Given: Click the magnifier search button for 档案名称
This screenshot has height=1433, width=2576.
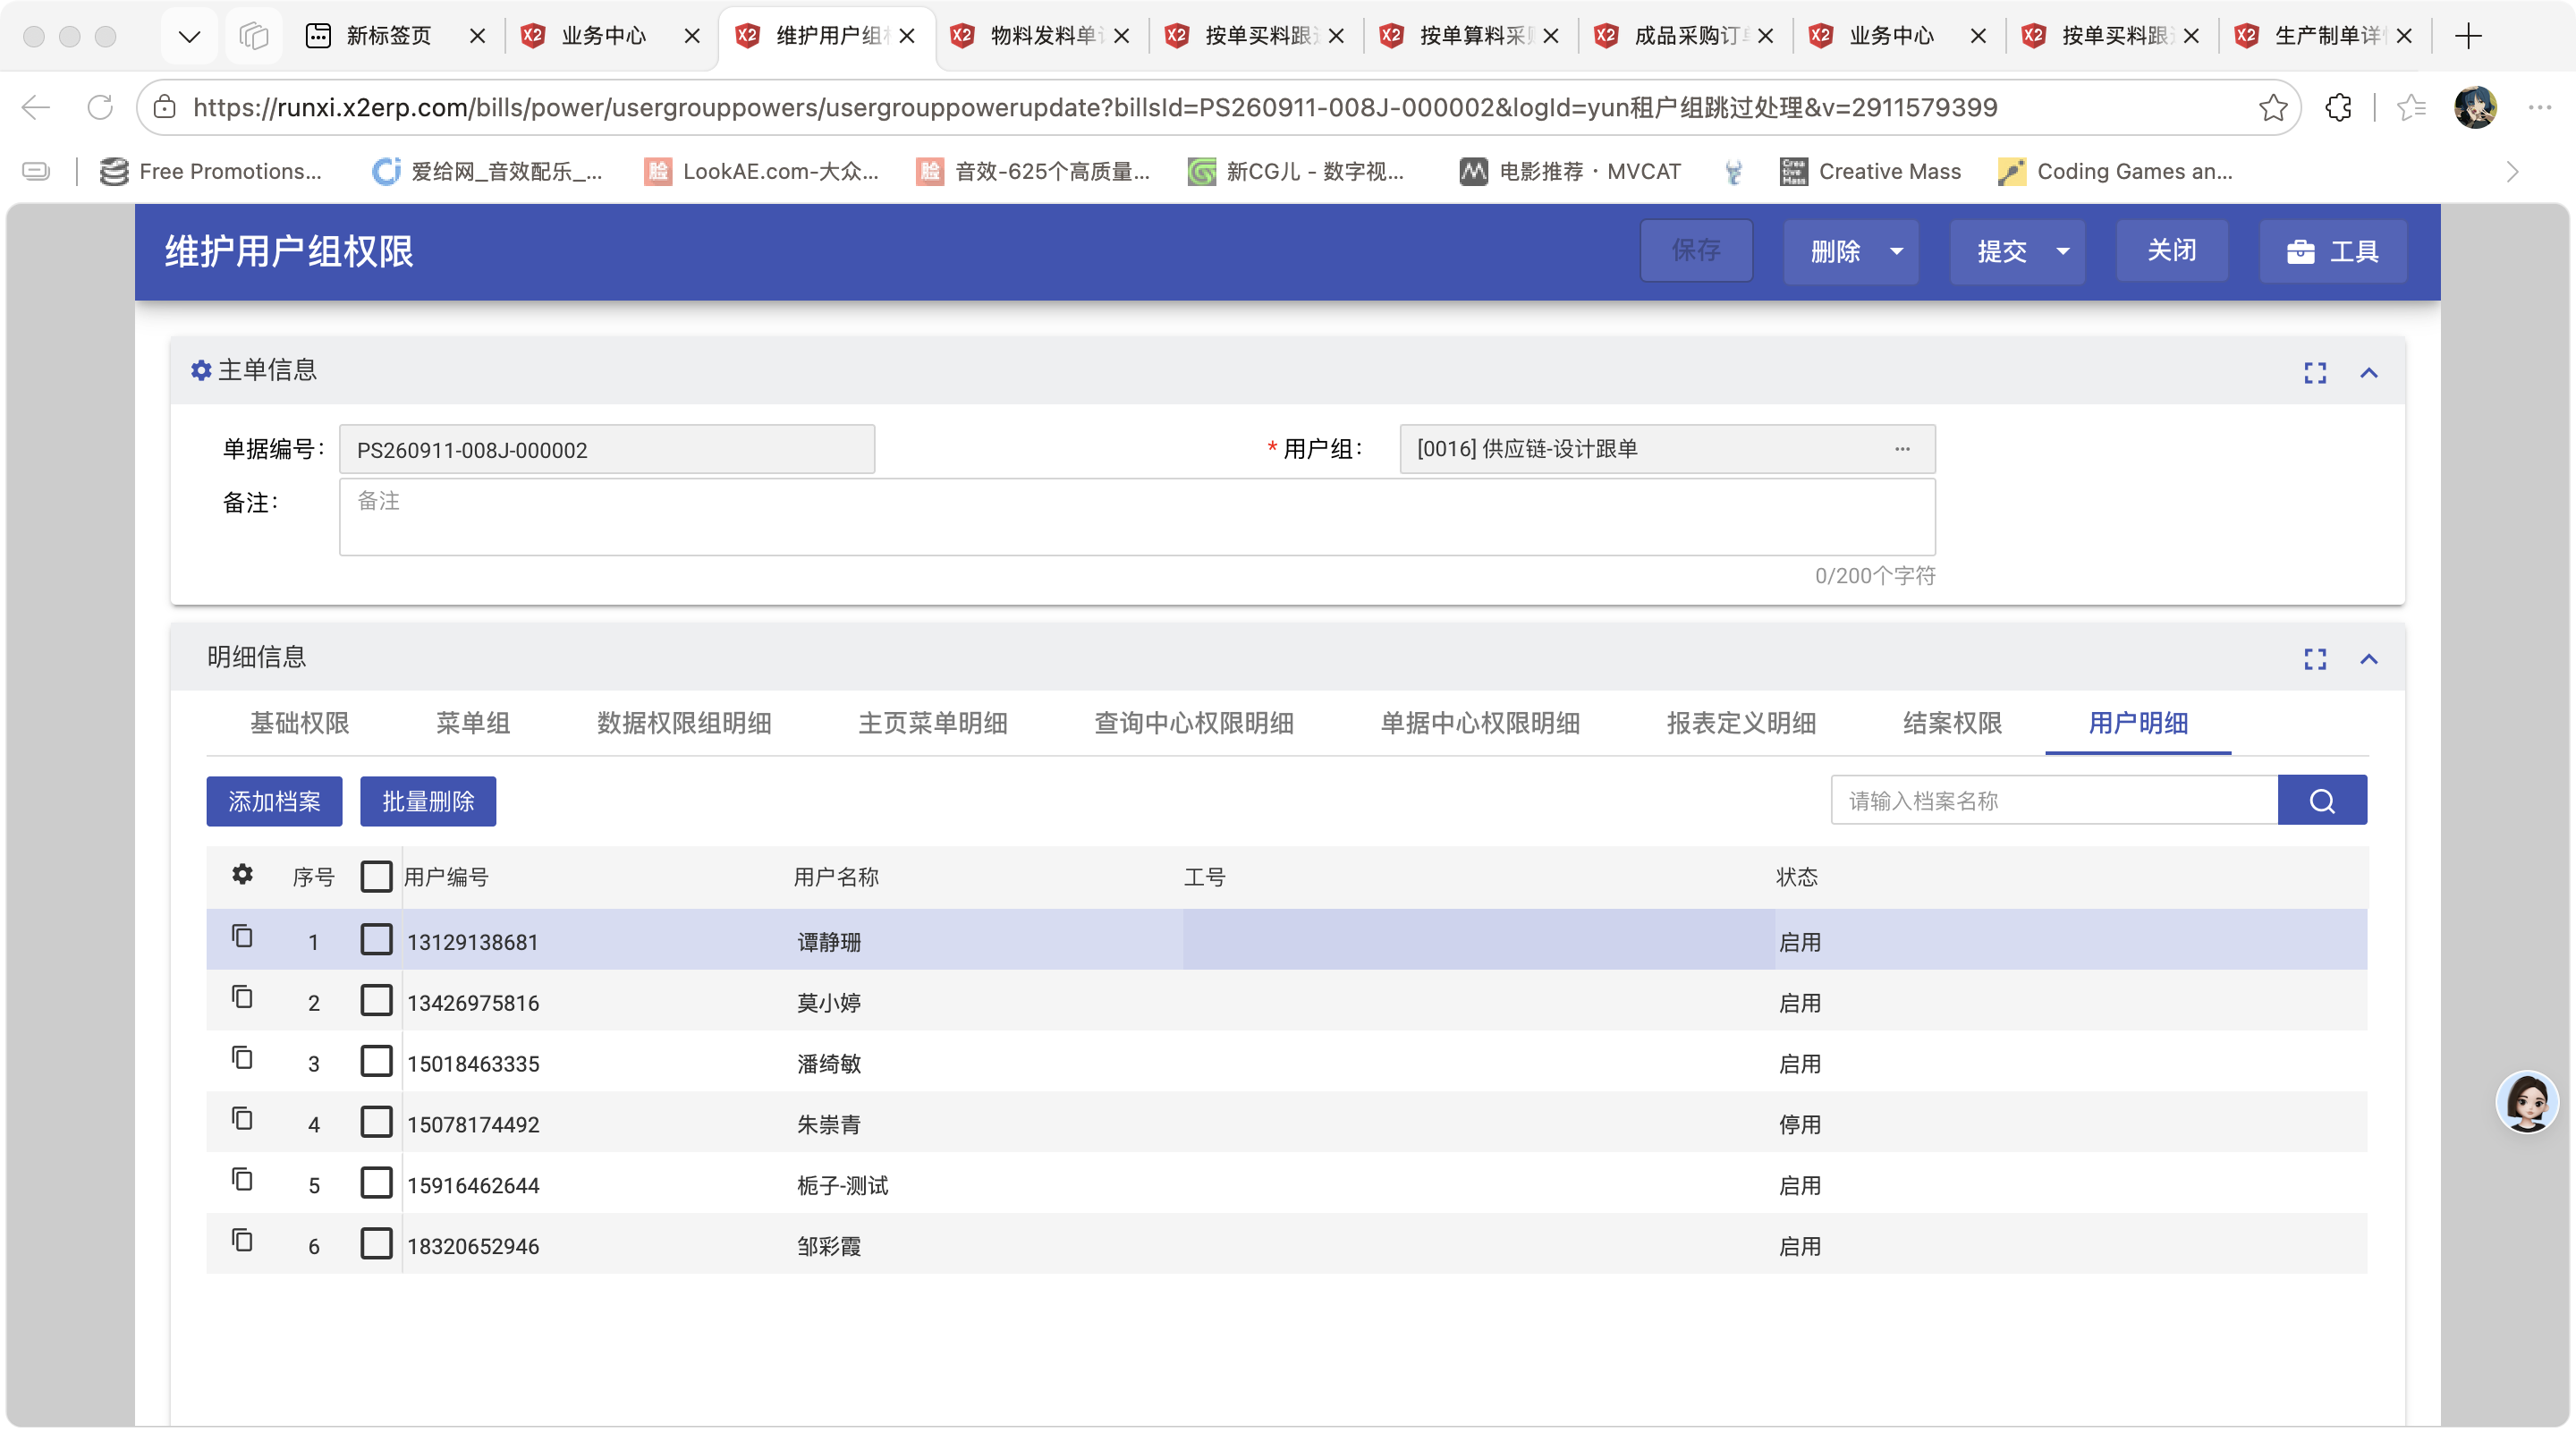Looking at the screenshot, I should (2322, 801).
